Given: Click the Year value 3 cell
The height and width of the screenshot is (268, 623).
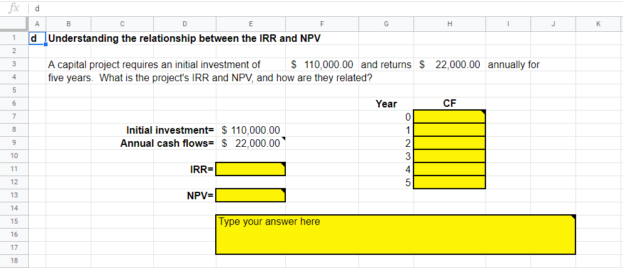Looking at the screenshot, I should 386,156.
